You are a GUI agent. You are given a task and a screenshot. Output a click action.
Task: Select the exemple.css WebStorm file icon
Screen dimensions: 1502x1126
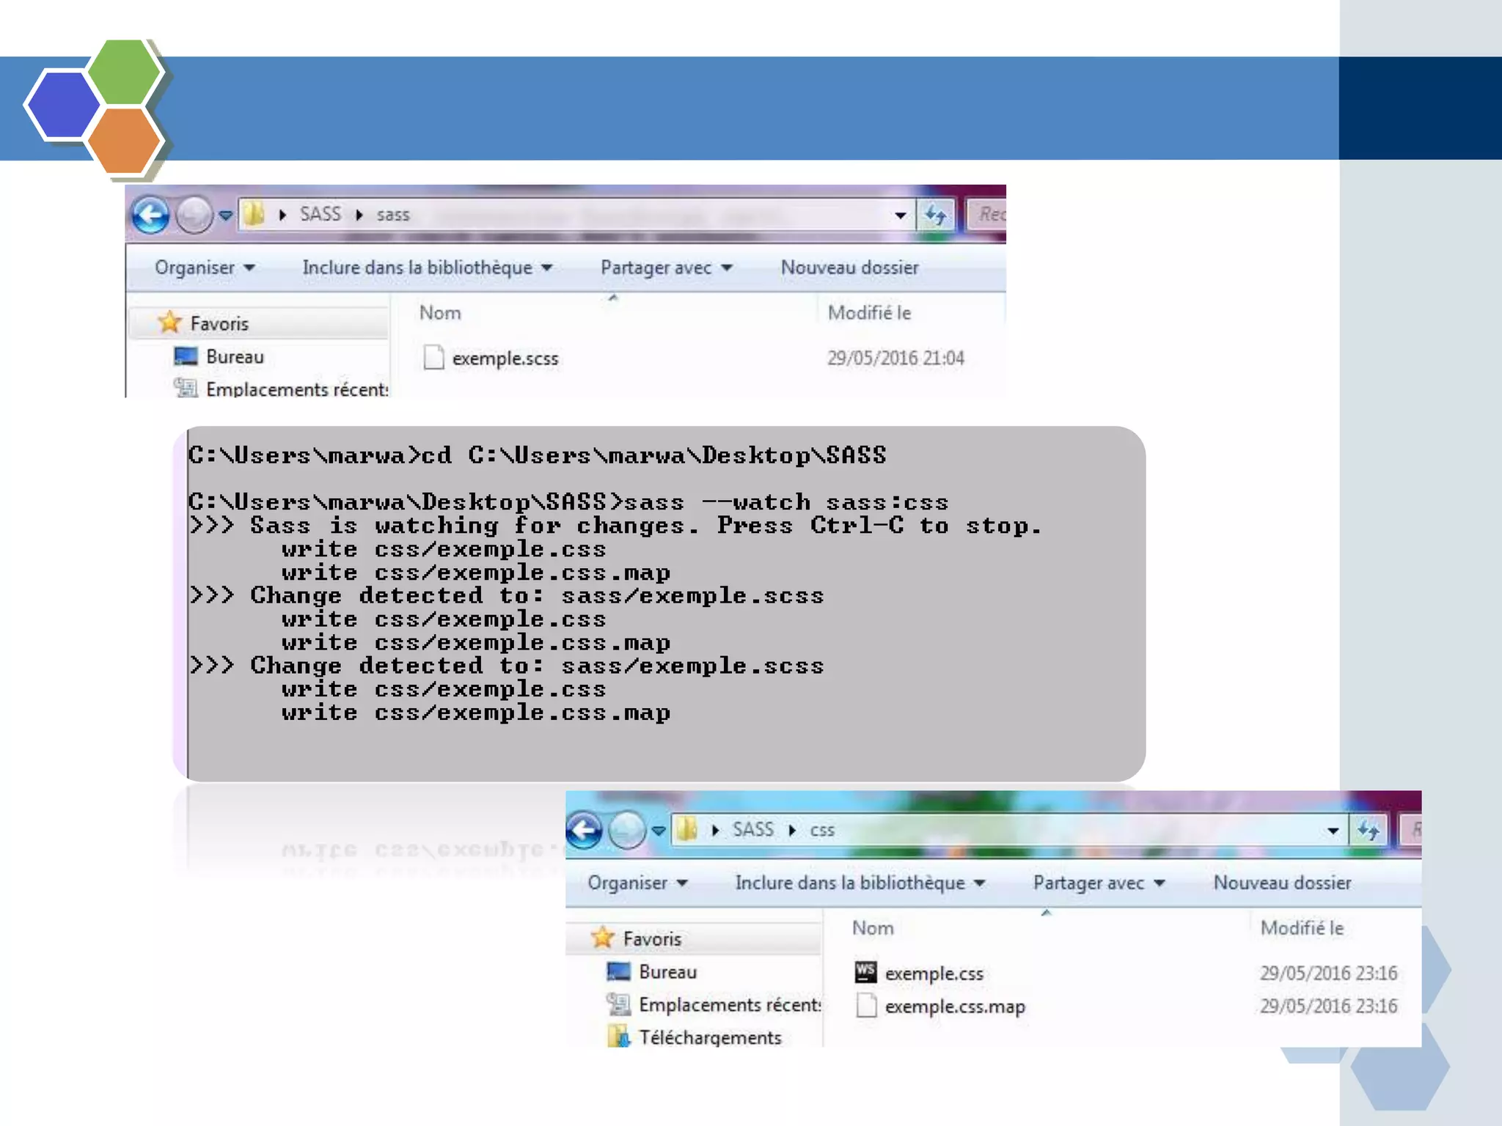pos(865,973)
